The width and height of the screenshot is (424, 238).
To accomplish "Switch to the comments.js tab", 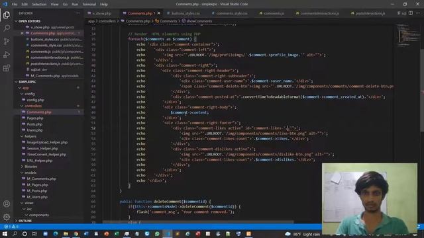I will coord(274,13).
